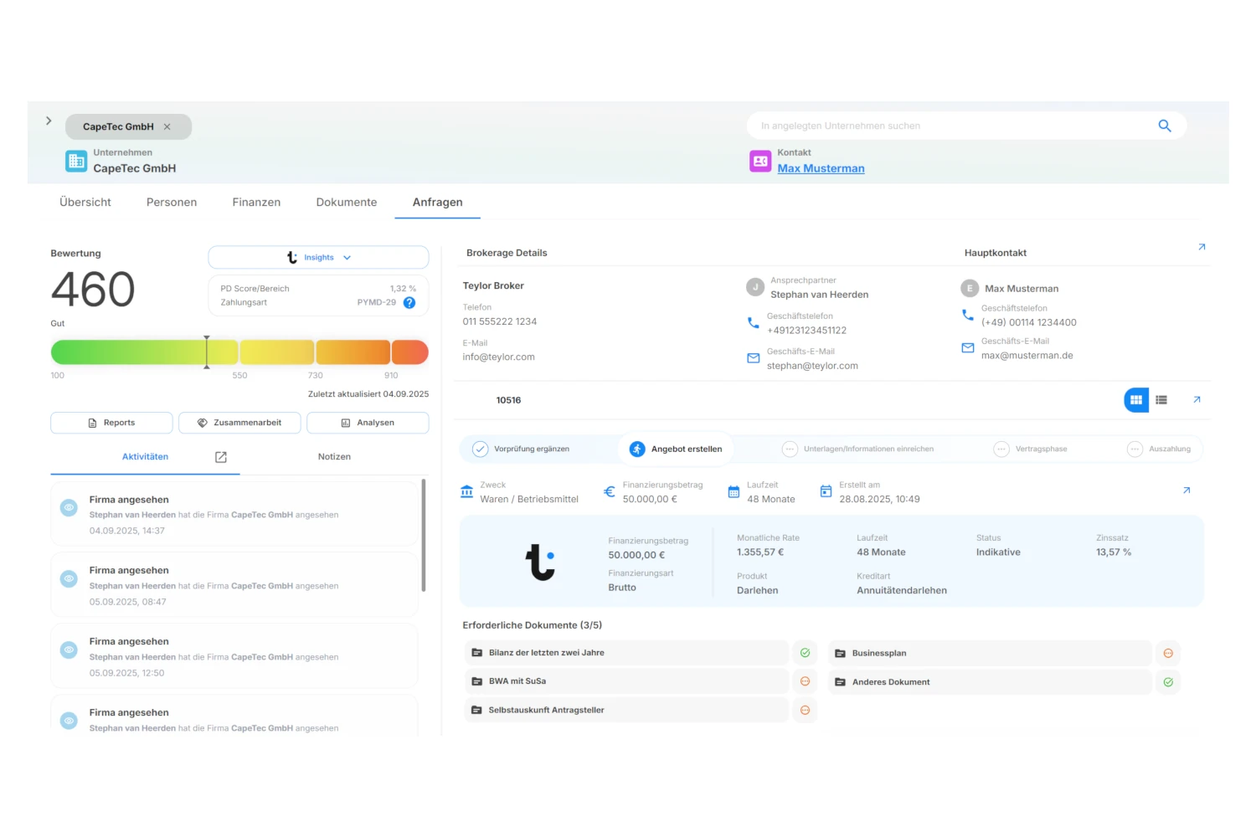
Task: Click the Reports button
Action: (111, 423)
